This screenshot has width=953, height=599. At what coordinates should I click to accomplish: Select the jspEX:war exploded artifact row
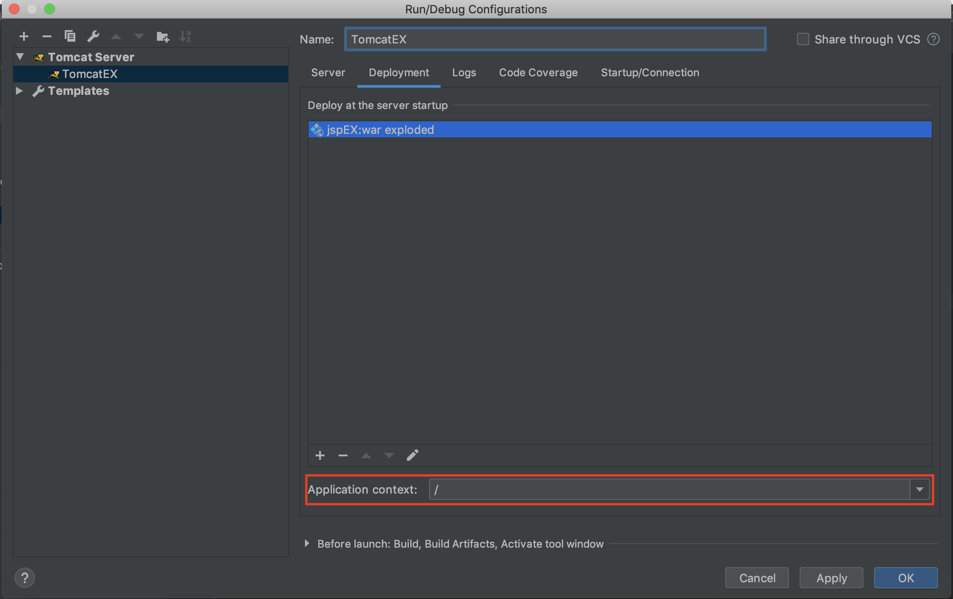click(x=620, y=129)
